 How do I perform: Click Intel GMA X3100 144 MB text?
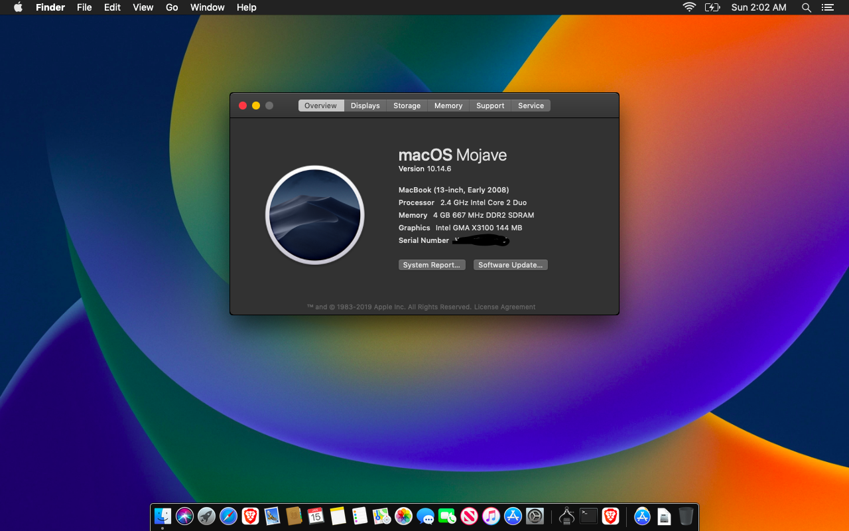tap(479, 228)
